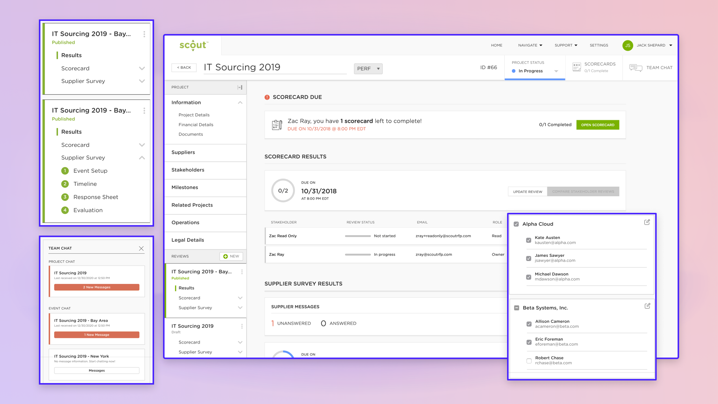The height and width of the screenshot is (404, 718).
Task: Click the Scout logo
Action: (193, 45)
